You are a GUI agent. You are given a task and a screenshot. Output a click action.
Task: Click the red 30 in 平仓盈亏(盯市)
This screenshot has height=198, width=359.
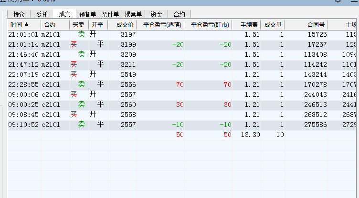pos(228,105)
